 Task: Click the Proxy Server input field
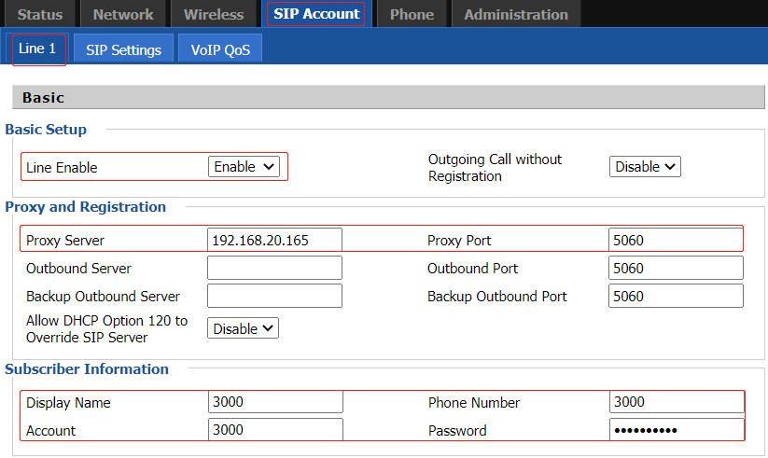click(274, 241)
